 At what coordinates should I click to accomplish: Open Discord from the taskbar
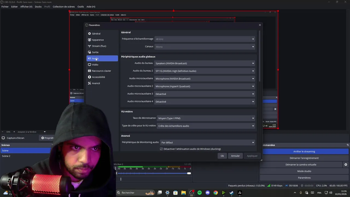pos(208,193)
